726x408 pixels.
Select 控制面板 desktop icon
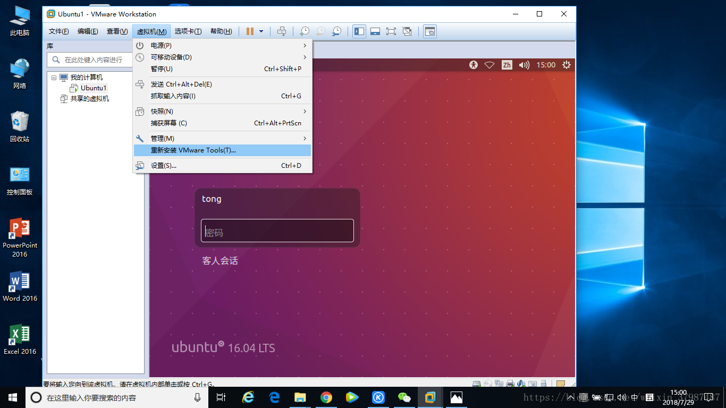pos(20,181)
